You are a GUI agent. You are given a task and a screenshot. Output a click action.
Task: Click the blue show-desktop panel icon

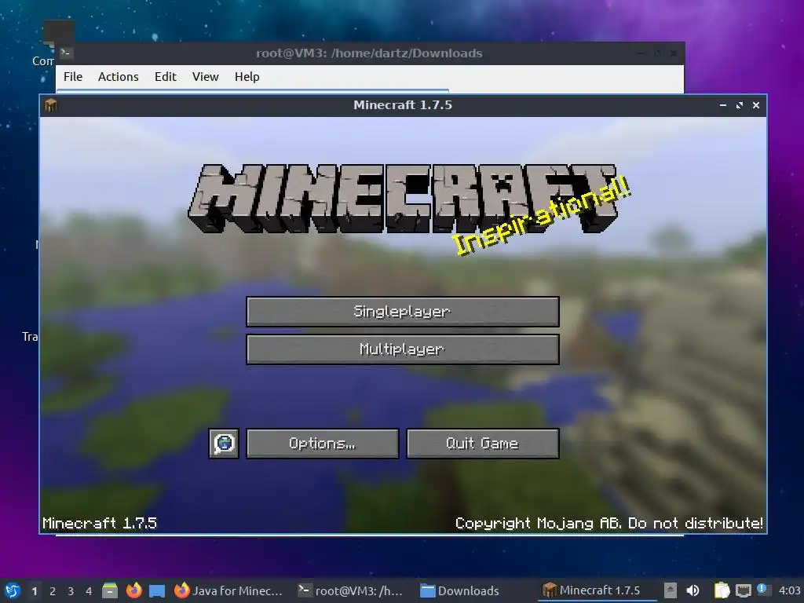[x=157, y=591]
